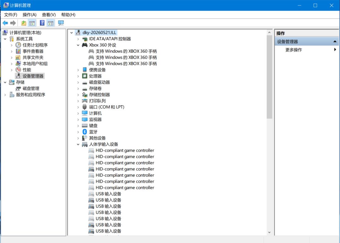Click the 磁盘管理 icon
The height and width of the screenshot is (243, 340).
point(18,88)
